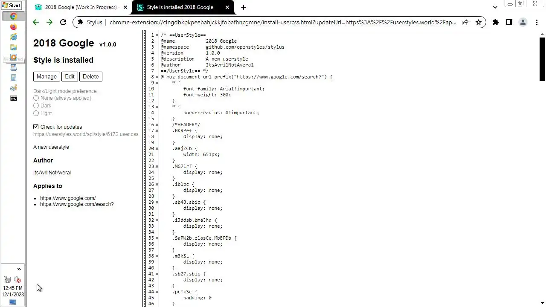Click the Manage button
This screenshot has width=546, height=307.
tap(46, 76)
